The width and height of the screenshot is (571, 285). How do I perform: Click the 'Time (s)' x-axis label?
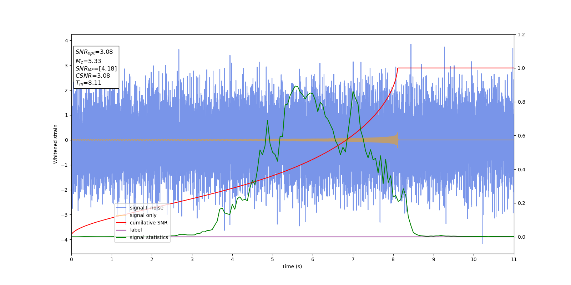292,266
